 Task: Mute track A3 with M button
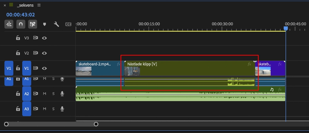click(44, 109)
